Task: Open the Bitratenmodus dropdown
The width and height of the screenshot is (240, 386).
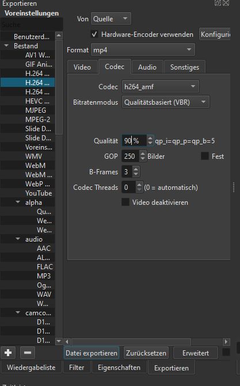Action: 166,102
